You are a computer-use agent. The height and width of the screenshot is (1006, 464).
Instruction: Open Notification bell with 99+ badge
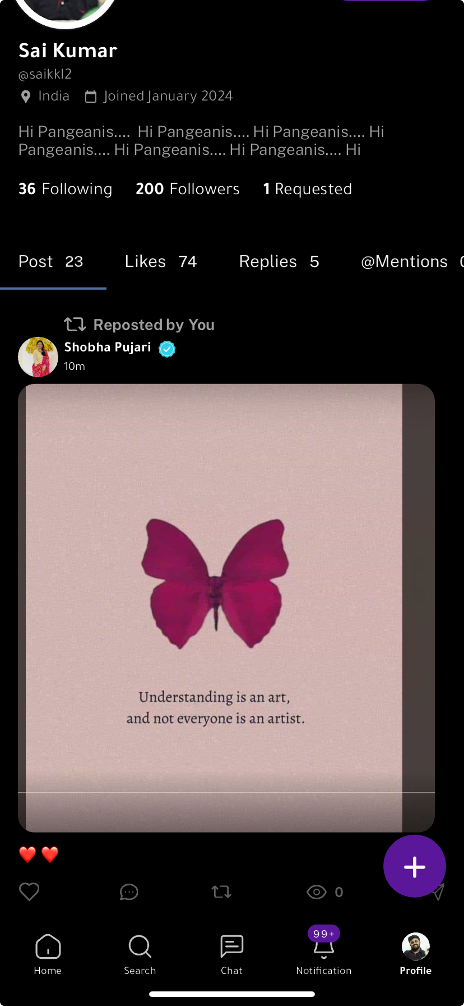(x=324, y=952)
